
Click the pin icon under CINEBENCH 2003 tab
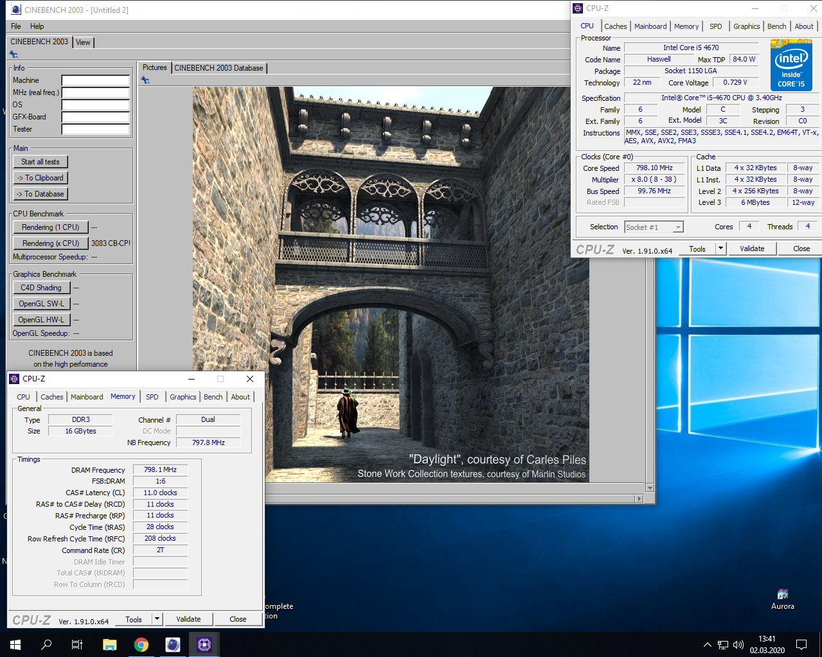(13, 55)
